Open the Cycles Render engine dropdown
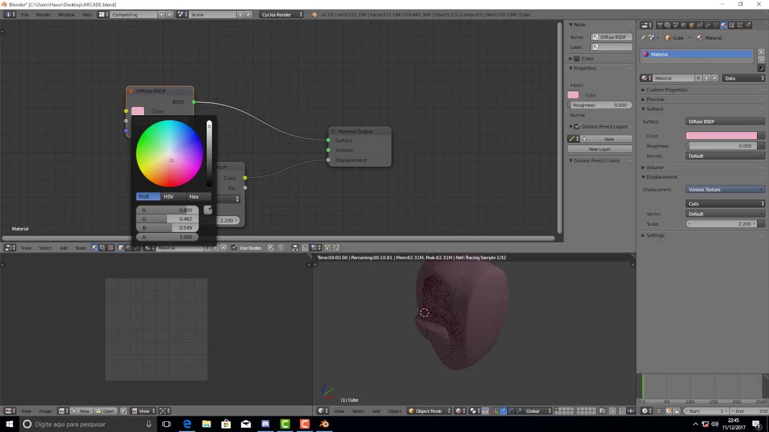 (282, 14)
